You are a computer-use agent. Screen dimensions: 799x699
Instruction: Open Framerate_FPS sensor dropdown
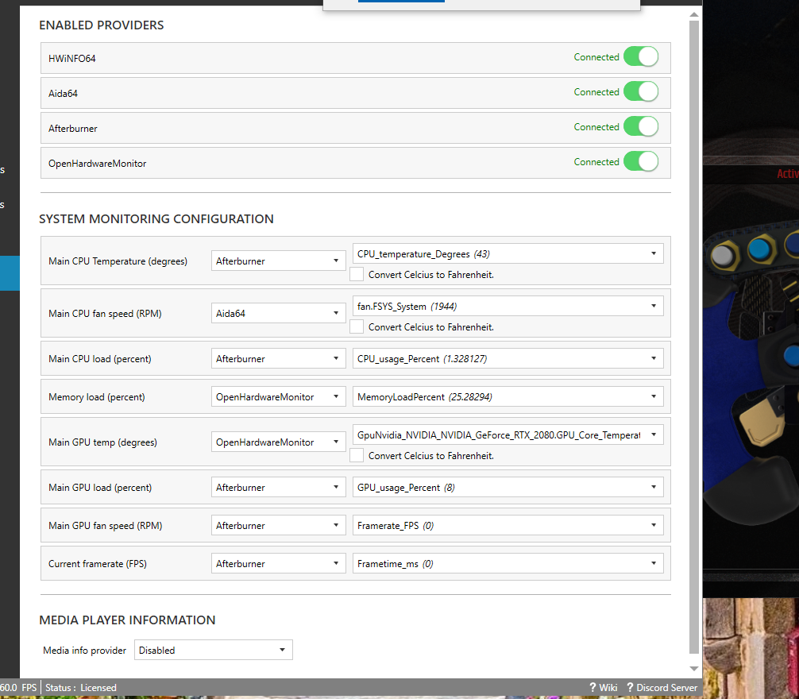click(x=508, y=525)
